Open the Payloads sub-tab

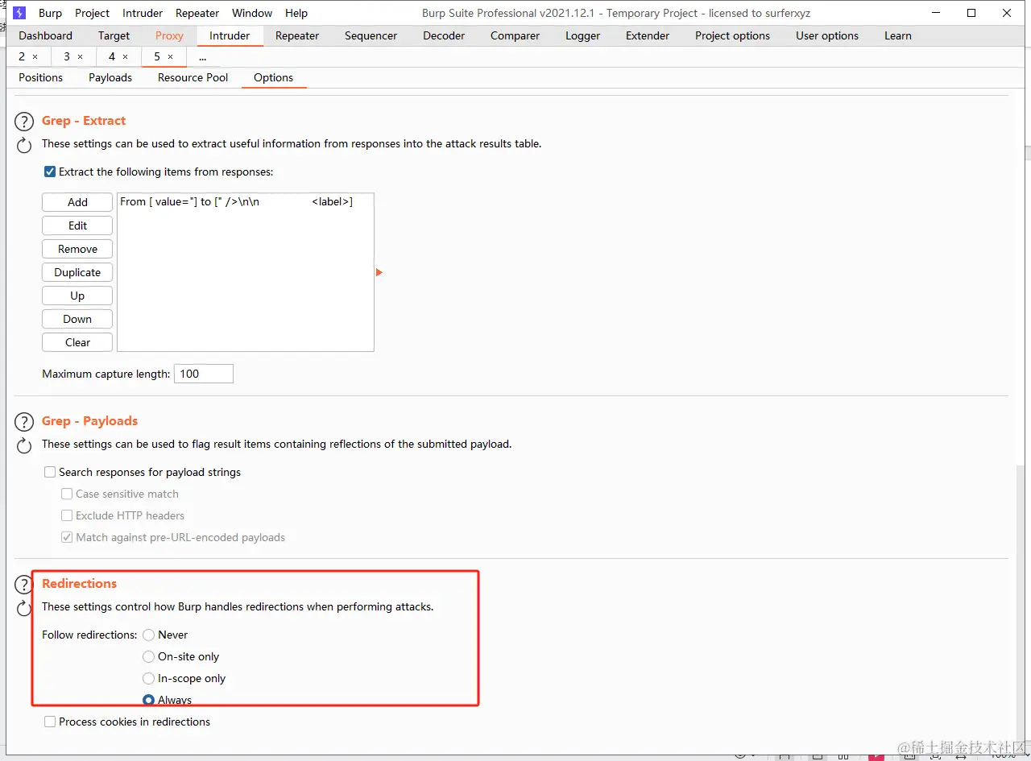[110, 77]
